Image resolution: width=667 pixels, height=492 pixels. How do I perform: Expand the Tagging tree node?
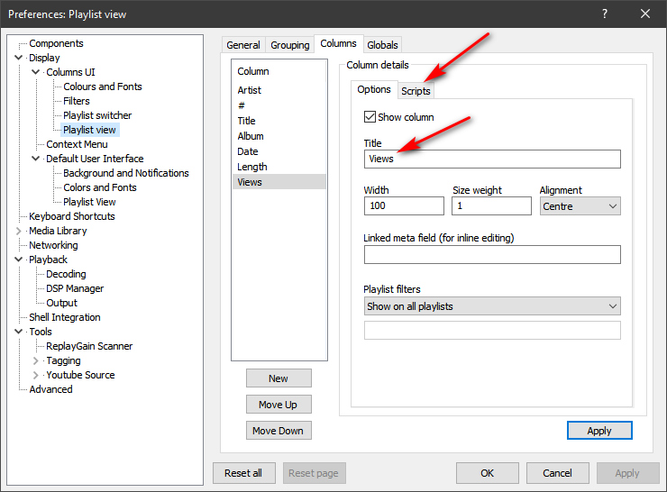point(36,360)
